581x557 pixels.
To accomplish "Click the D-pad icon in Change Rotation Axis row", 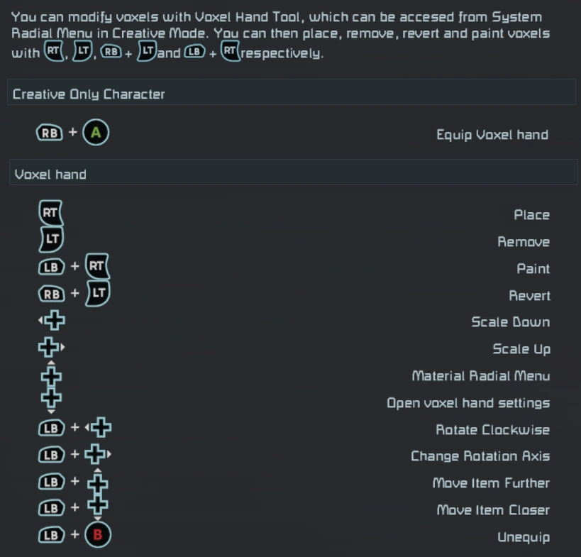I will (x=98, y=454).
